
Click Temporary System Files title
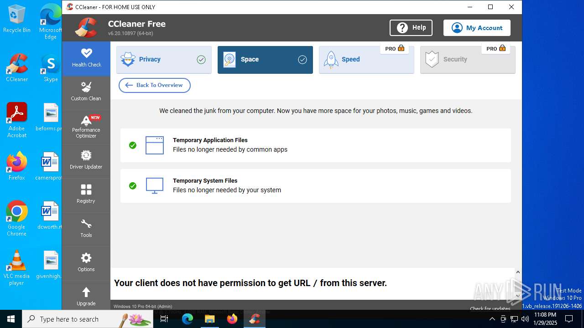click(205, 181)
